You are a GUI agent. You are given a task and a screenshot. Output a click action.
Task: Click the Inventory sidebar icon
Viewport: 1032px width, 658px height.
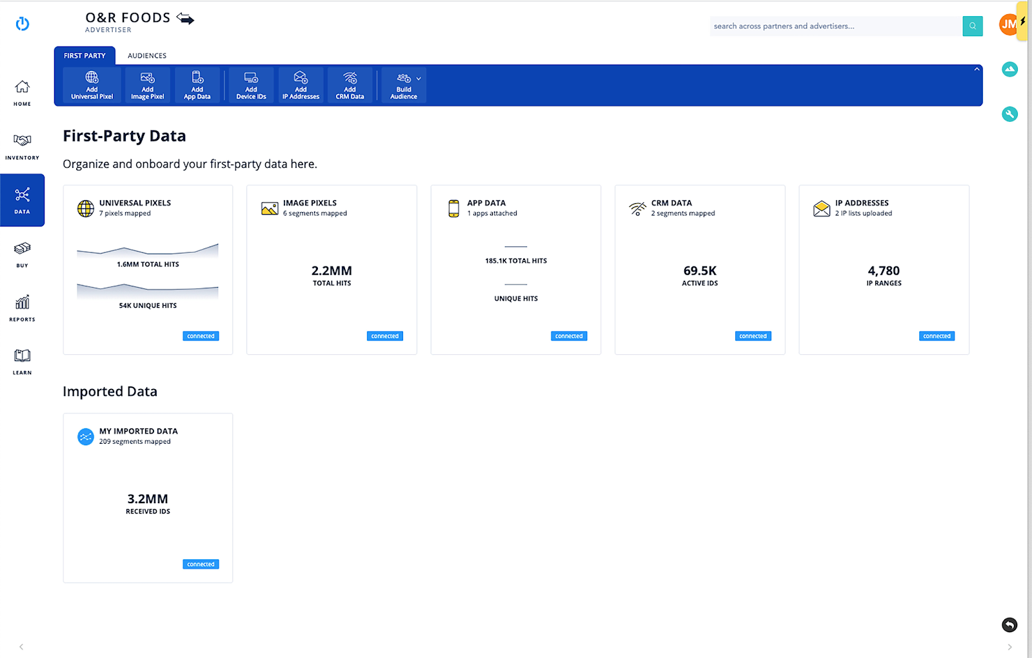22,146
